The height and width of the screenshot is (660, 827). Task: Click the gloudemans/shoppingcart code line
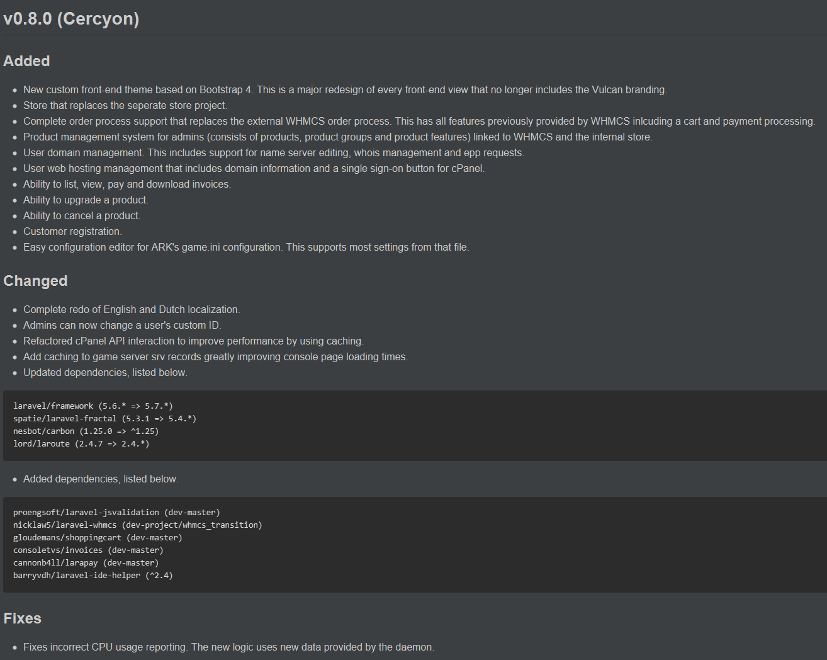[98, 538]
